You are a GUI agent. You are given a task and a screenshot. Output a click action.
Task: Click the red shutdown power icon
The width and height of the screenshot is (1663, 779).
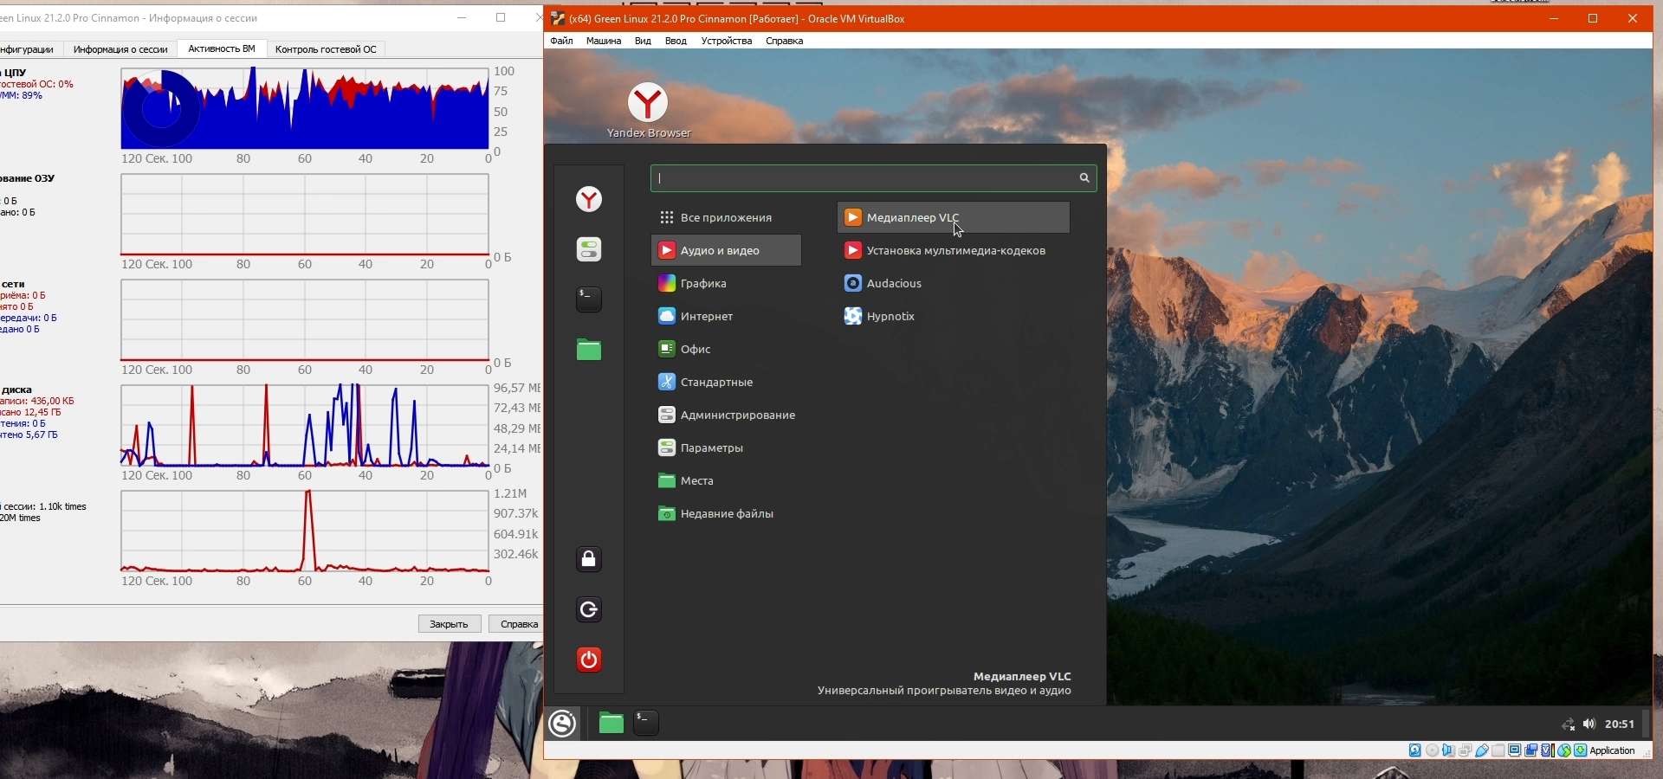589,660
